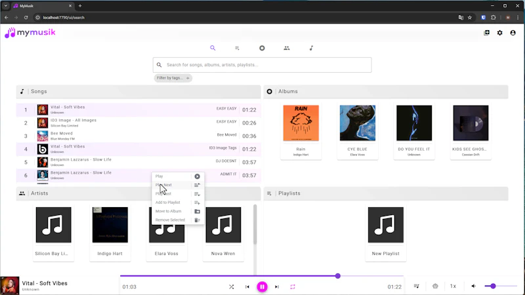Click the Add to Playlist list-plus icon
The image size is (525, 295).
[198, 203]
